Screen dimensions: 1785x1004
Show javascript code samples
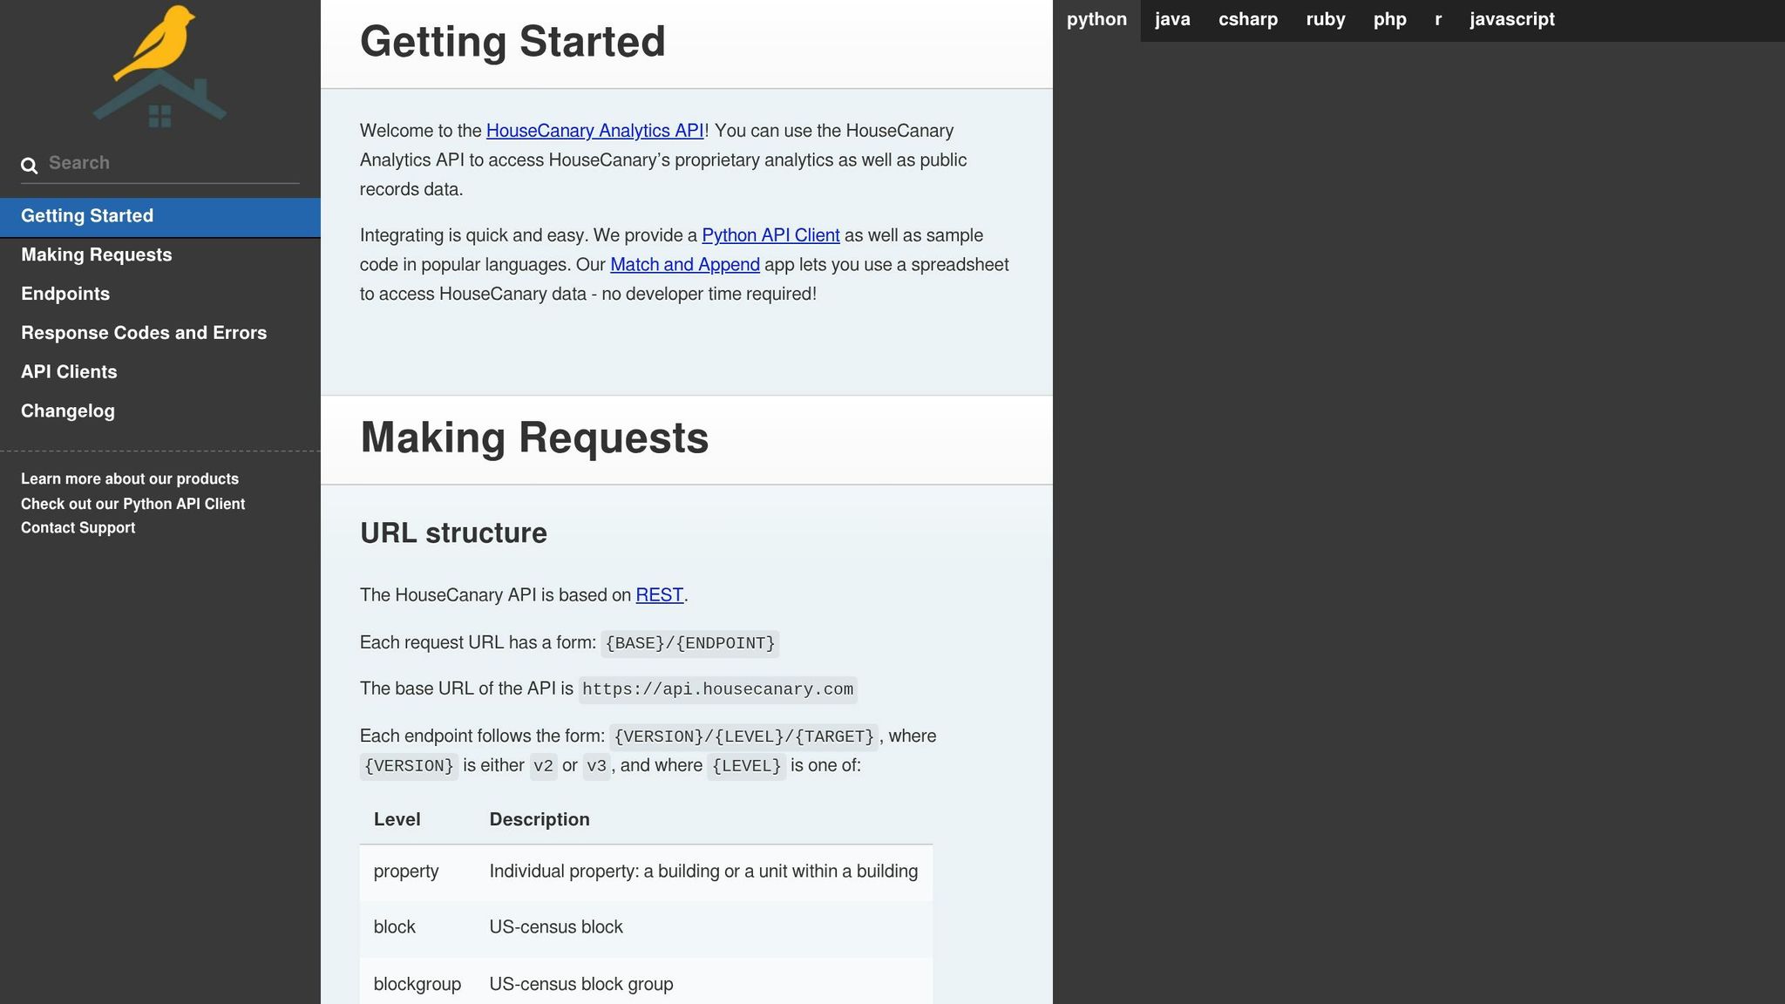tap(1512, 20)
